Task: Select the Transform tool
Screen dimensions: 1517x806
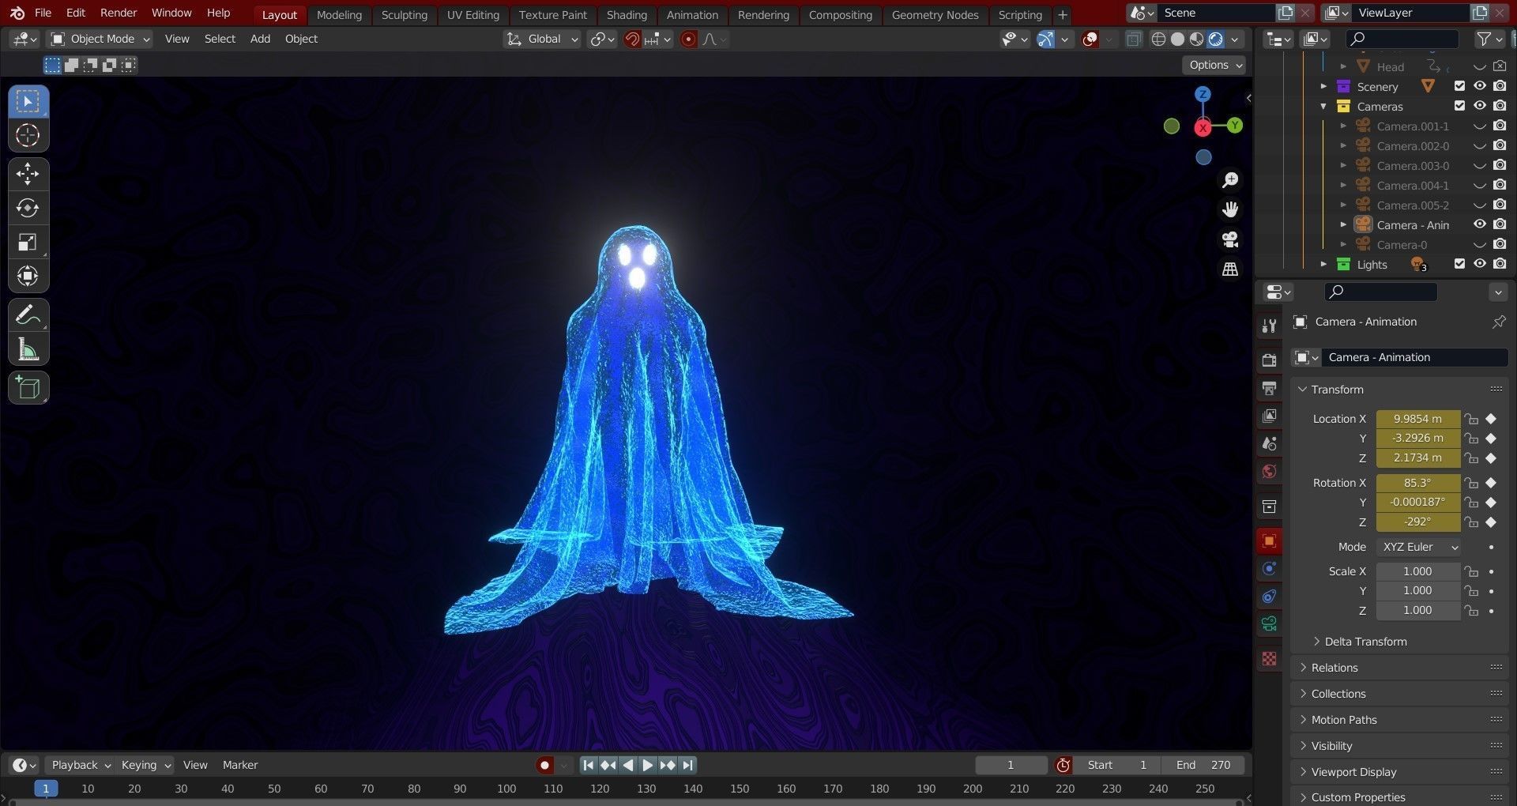Action: (28, 276)
